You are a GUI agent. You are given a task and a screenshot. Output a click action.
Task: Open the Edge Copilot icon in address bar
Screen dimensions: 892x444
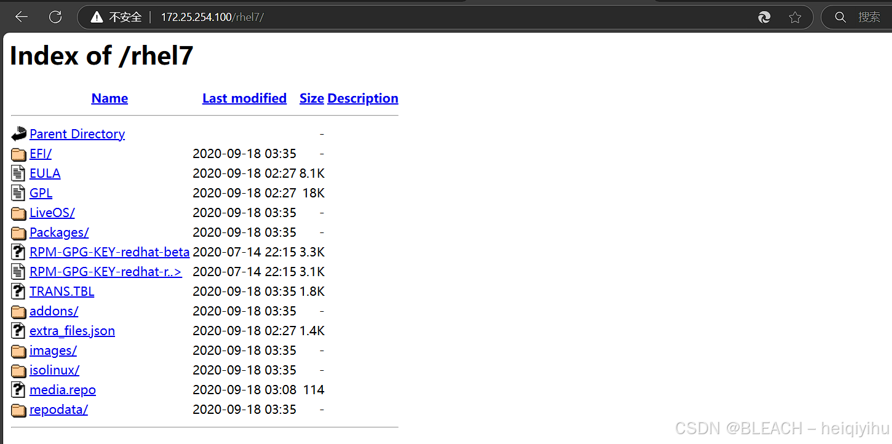765,17
